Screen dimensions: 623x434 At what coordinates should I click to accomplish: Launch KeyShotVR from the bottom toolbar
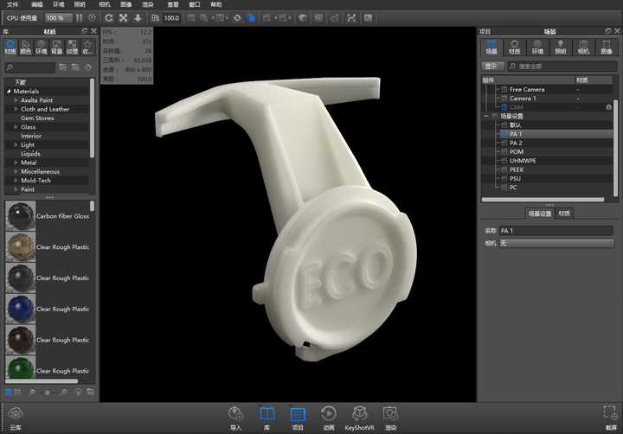point(359,416)
